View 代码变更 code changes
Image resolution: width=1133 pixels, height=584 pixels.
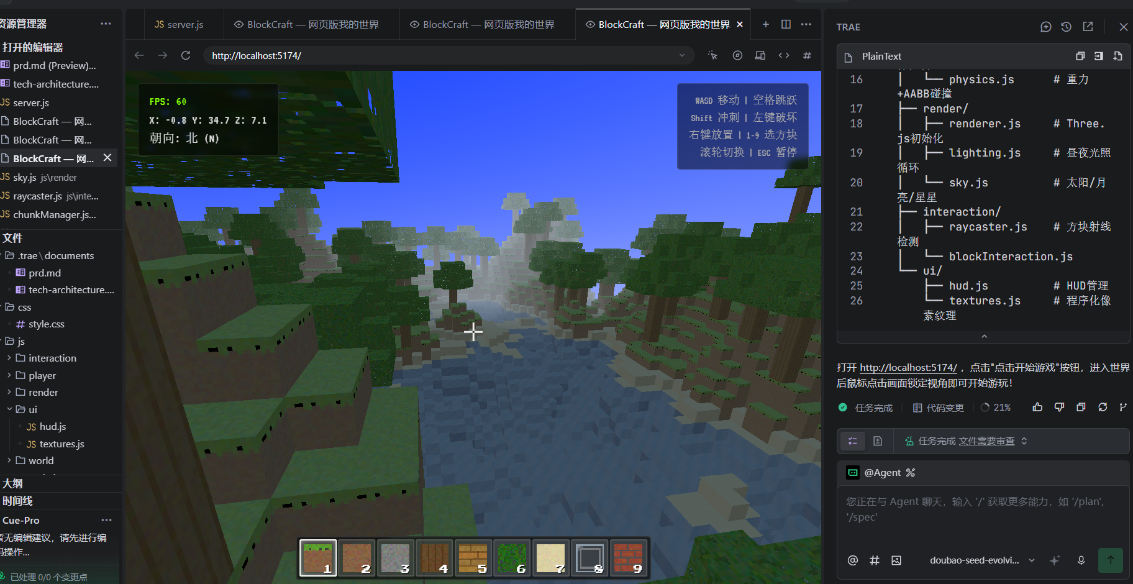(938, 408)
